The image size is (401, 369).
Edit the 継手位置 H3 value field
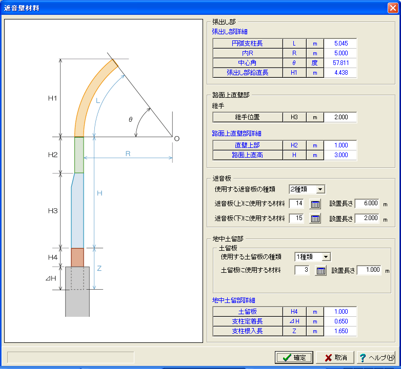[x=340, y=117]
